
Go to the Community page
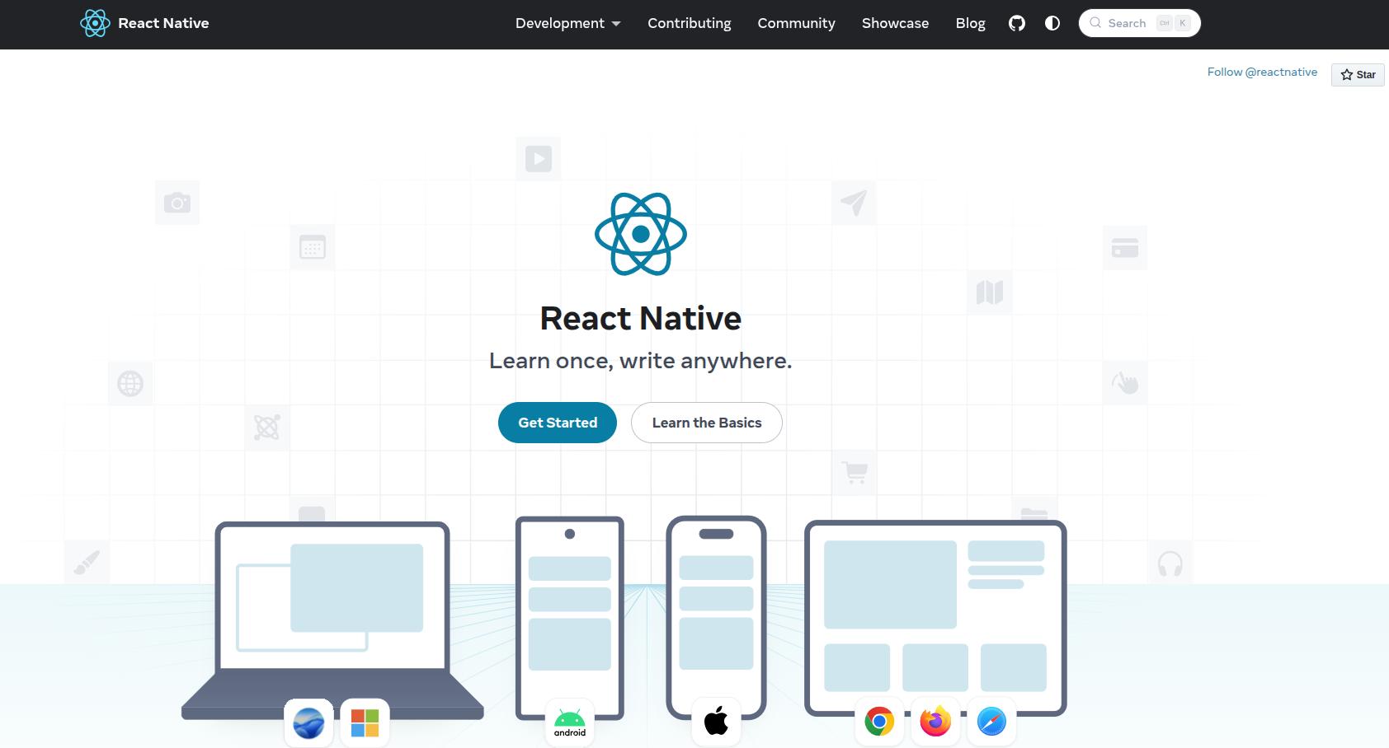(797, 23)
